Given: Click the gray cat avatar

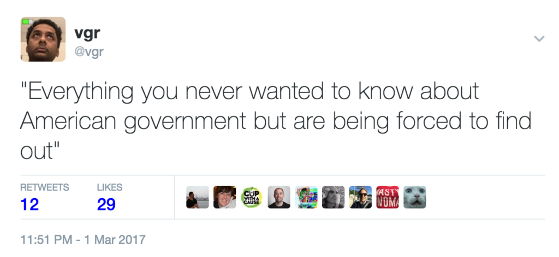Looking at the screenshot, I should tap(415, 197).
